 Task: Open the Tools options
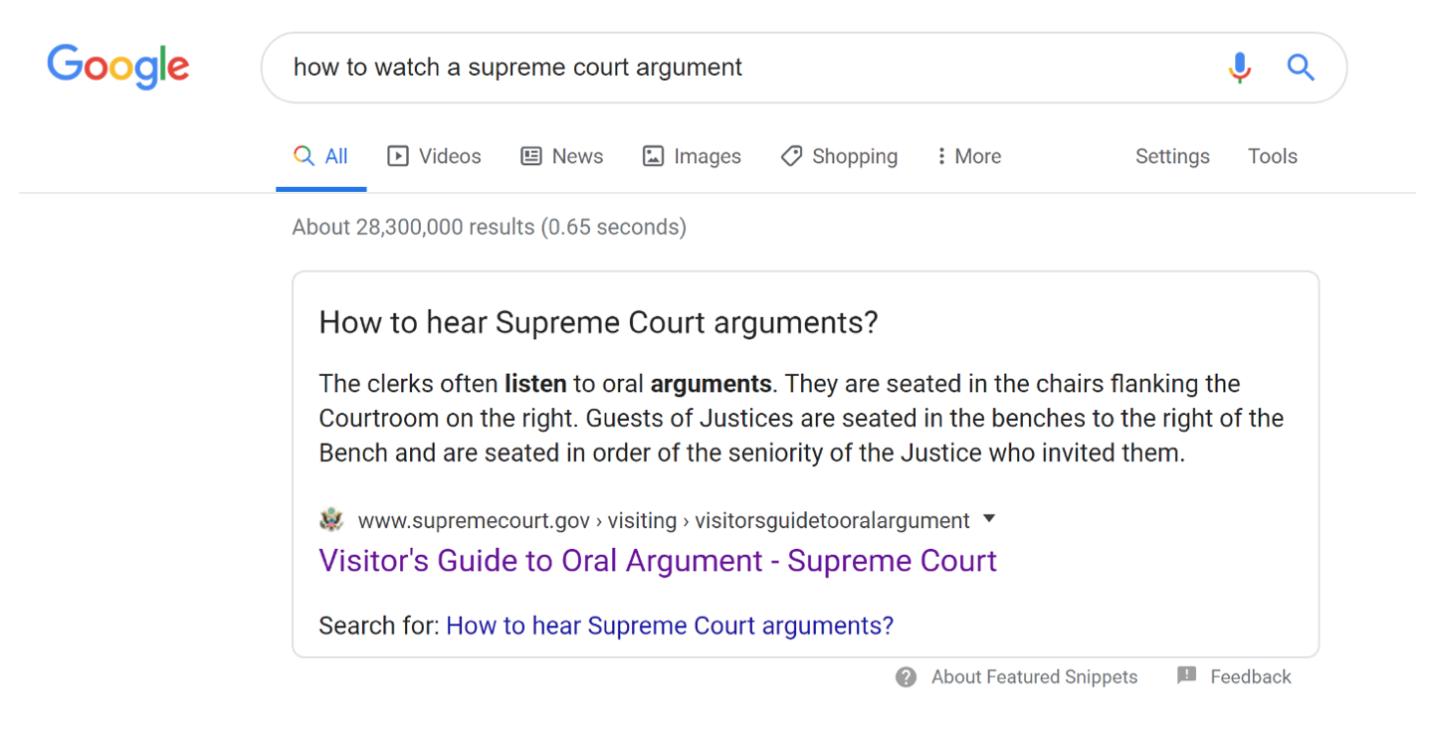[x=1272, y=156]
